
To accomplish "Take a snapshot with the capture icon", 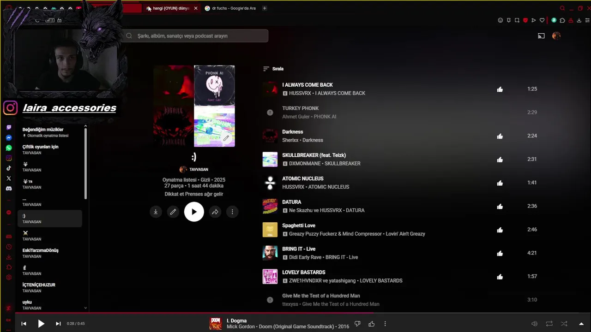I will [517, 20].
